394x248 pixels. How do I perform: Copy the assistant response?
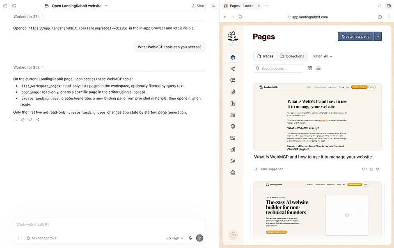pos(16,119)
